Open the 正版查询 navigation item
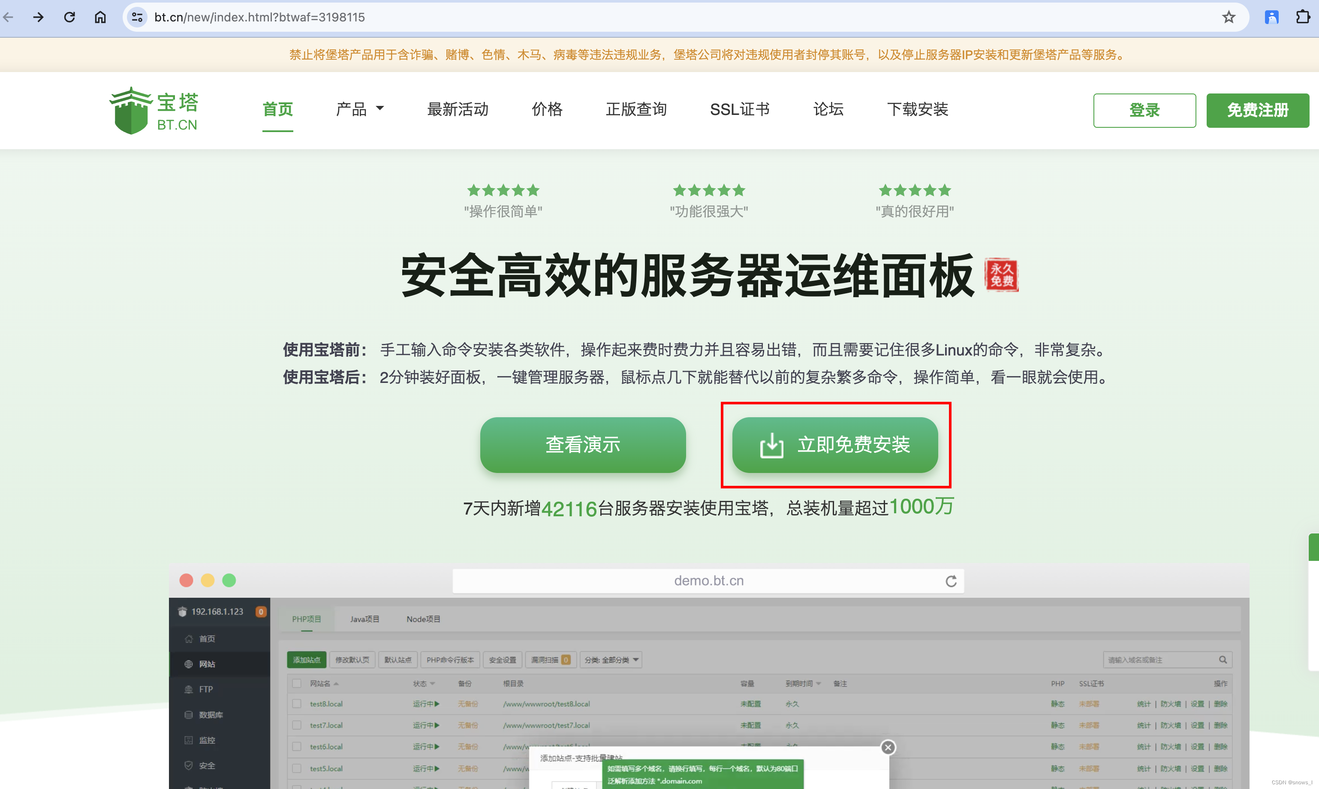The image size is (1319, 789). [636, 109]
